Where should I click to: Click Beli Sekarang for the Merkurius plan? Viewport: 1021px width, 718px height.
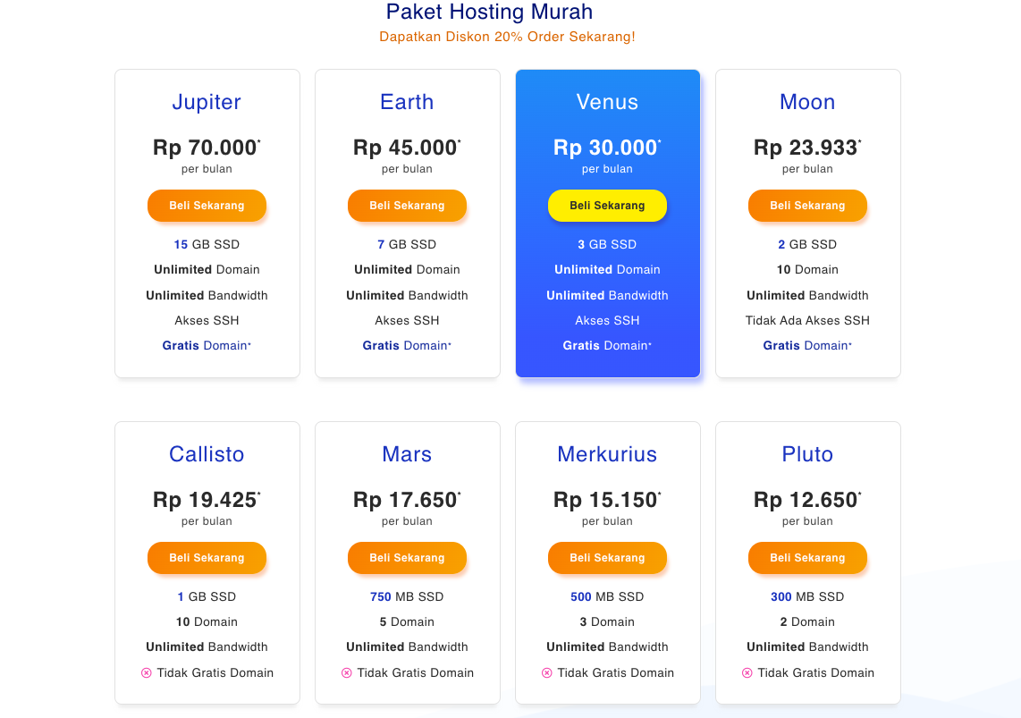point(607,558)
